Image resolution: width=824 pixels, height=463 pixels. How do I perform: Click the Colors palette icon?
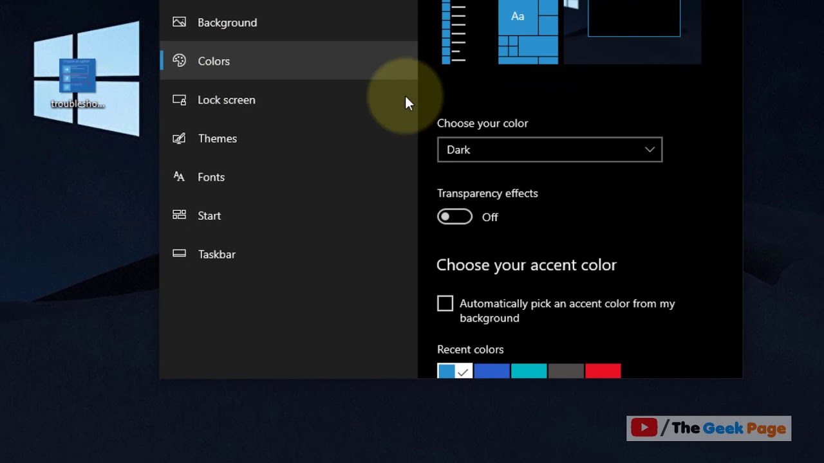tap(179, 60)
